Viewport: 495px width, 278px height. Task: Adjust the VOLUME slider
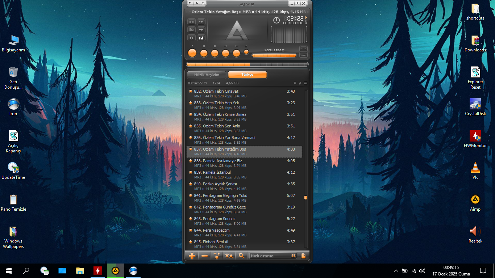274,55
